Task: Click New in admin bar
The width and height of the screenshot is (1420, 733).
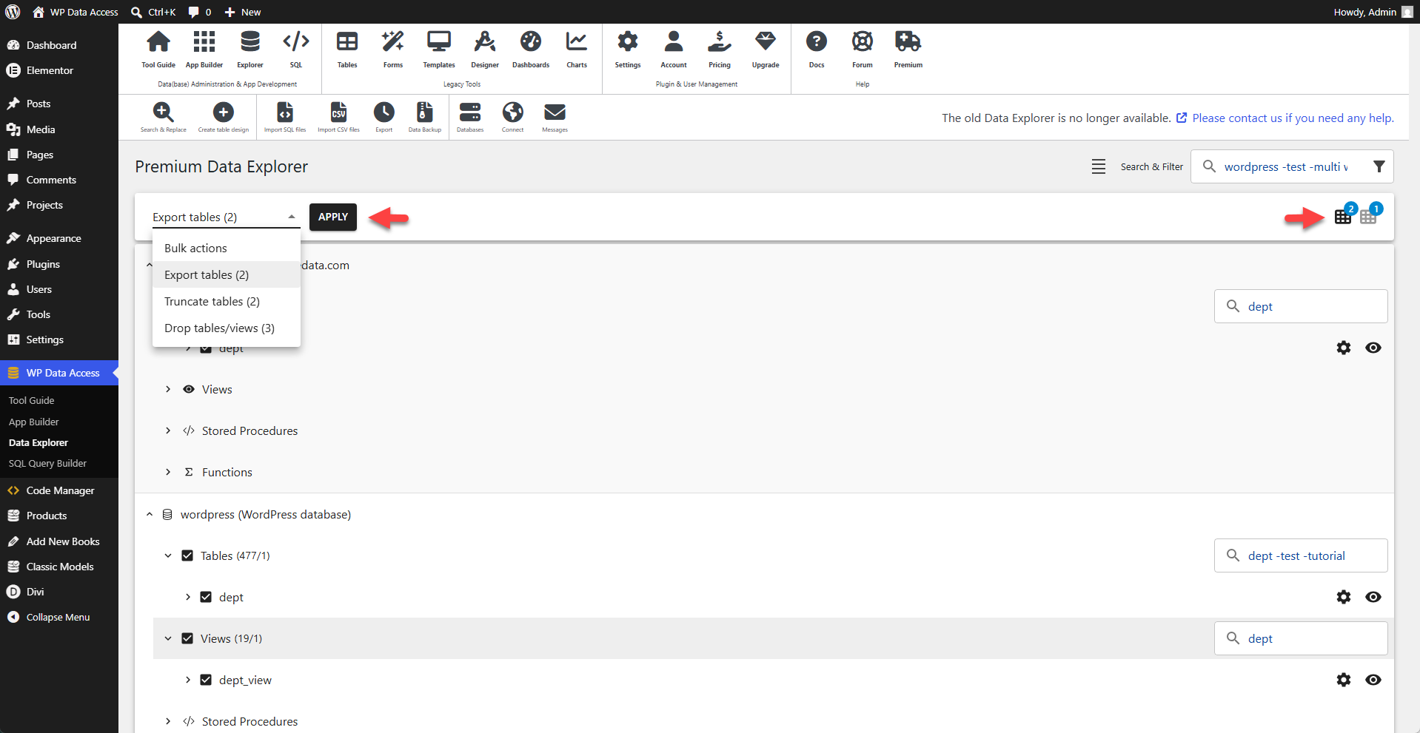Action: (243, 12)
